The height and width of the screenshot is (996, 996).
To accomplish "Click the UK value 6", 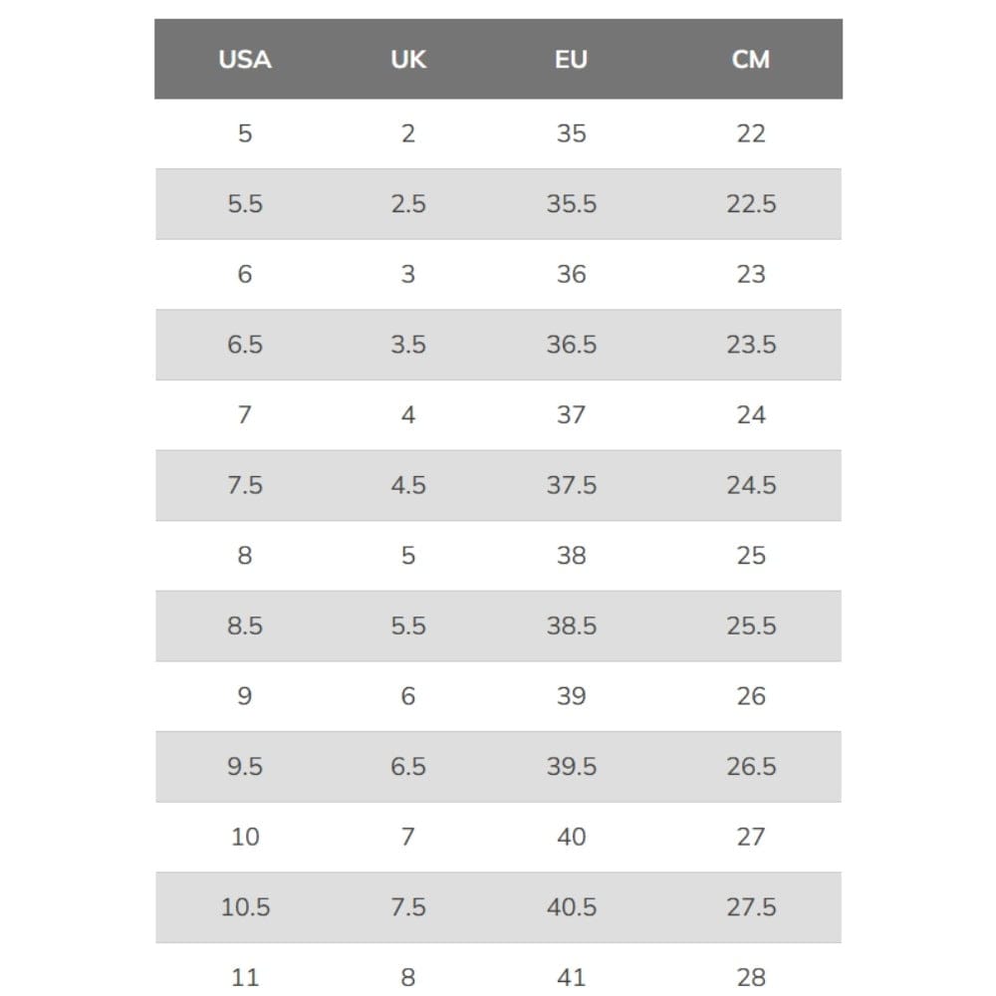I will (408, 696).
